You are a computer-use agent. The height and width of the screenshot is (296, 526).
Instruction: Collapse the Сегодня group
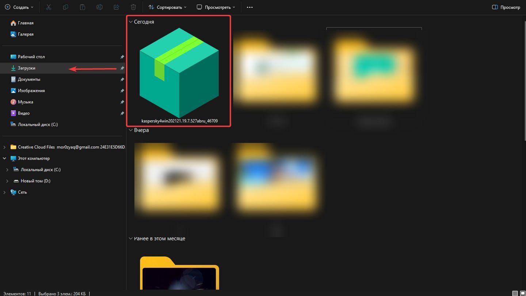pos(130,22)
